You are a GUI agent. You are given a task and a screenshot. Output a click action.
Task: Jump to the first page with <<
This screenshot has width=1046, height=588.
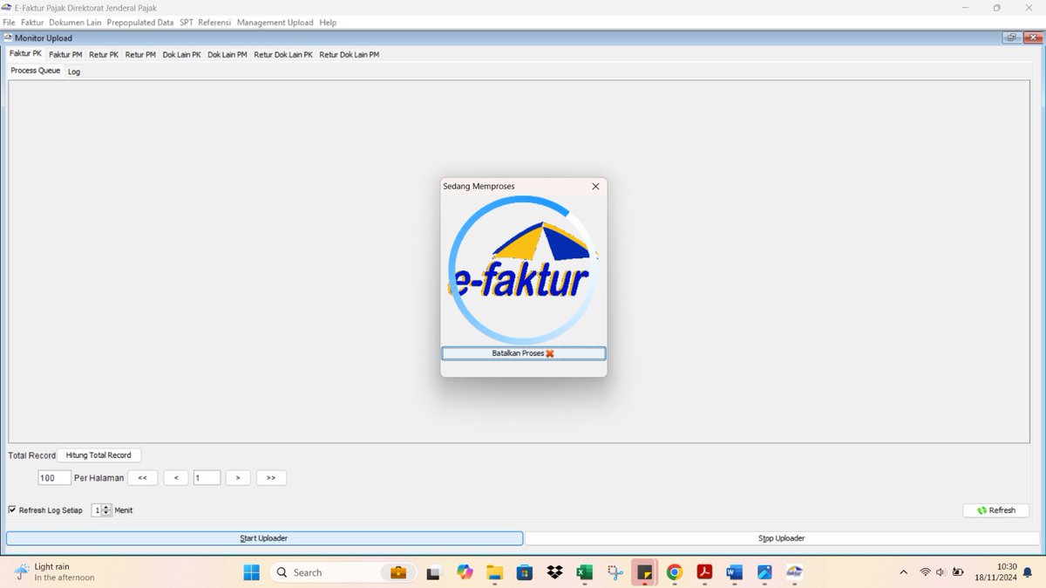pyautogui.click(x=142, y=478)
